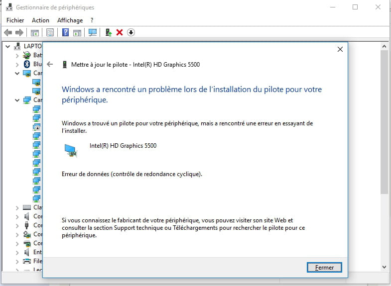Click the 'Intel(R) HD Graphics 5500' device name text
391x286 pixels.
(123, 146)
